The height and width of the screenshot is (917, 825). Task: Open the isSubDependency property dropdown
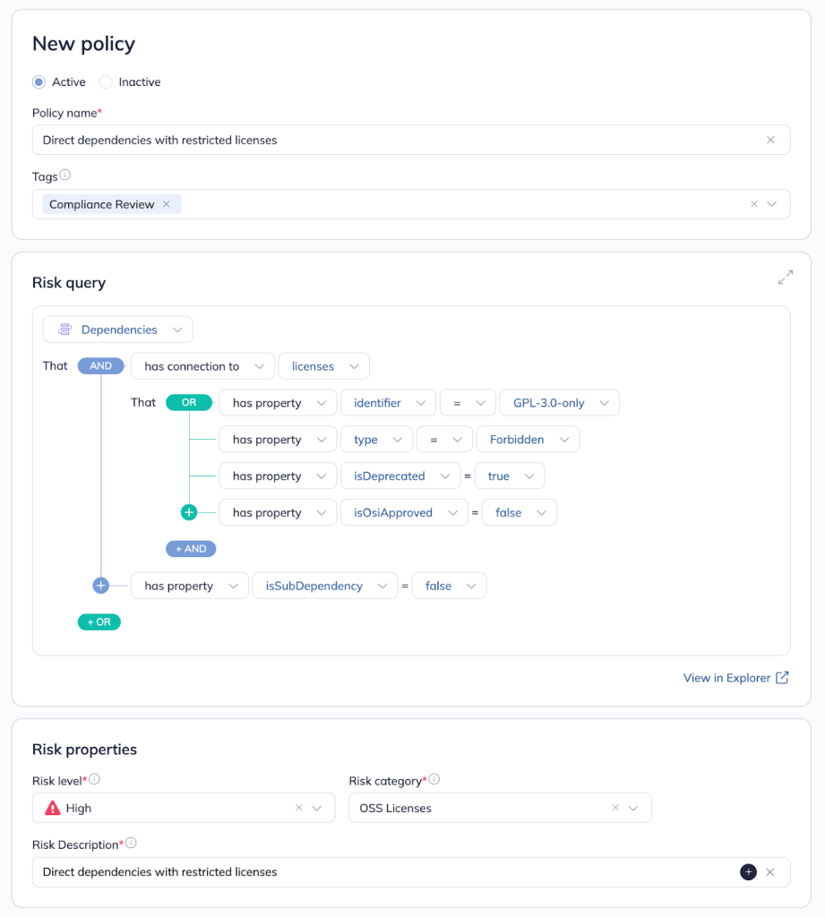(x=324, y=586)
